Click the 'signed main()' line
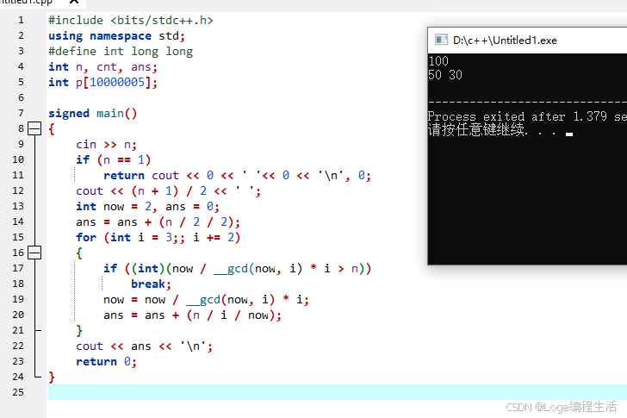The width and height of the screenshot is (627, 418). 92,114
